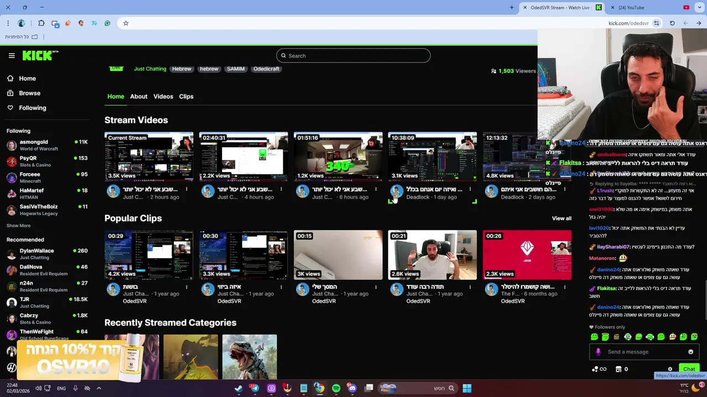Open the emoji picker in chat input
The height and width of the screenshot is (397, 707).
coord(690,352)
